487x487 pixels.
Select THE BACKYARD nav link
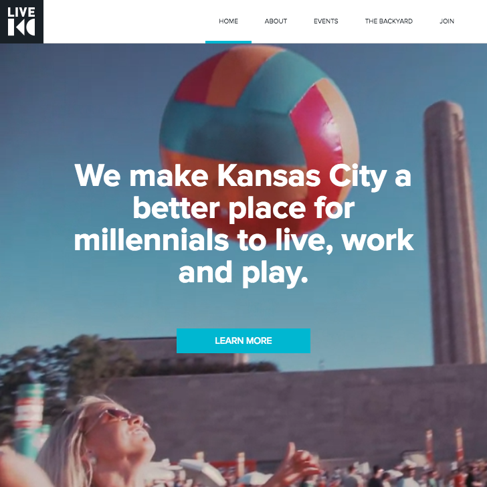[389, 21]
